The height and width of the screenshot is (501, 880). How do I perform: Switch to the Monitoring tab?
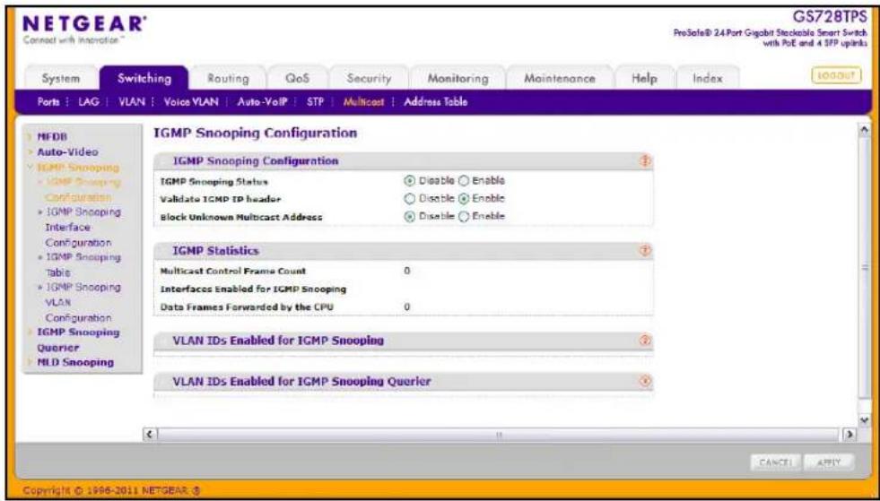(458, 79)
